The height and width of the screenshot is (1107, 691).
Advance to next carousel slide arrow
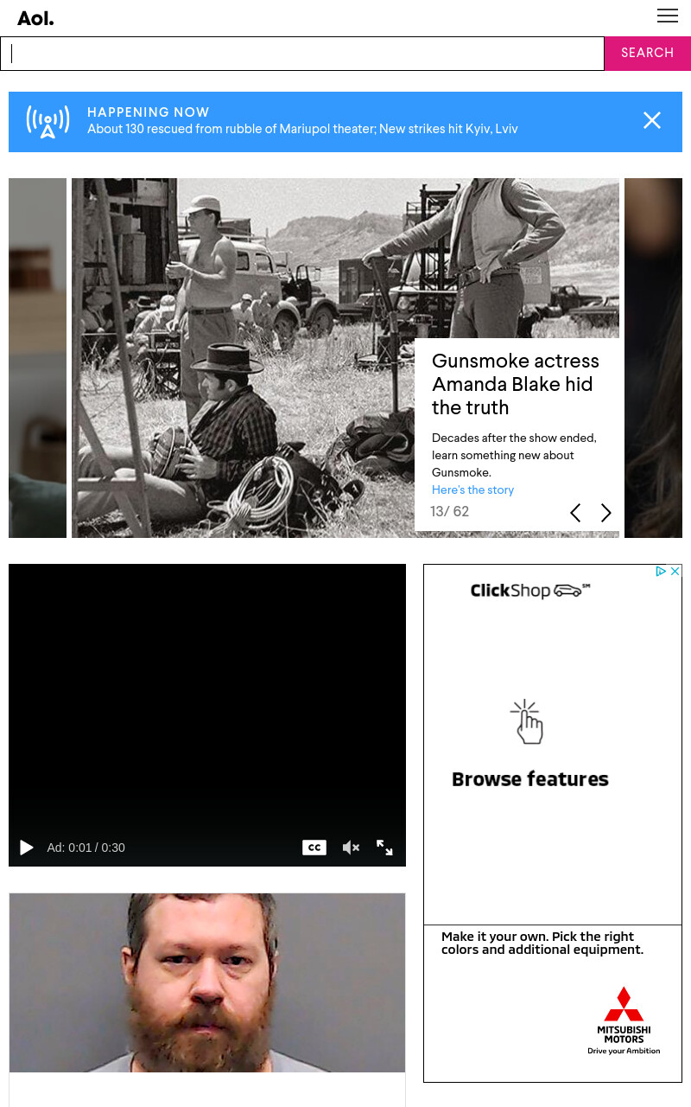click(x=606, y=513)
